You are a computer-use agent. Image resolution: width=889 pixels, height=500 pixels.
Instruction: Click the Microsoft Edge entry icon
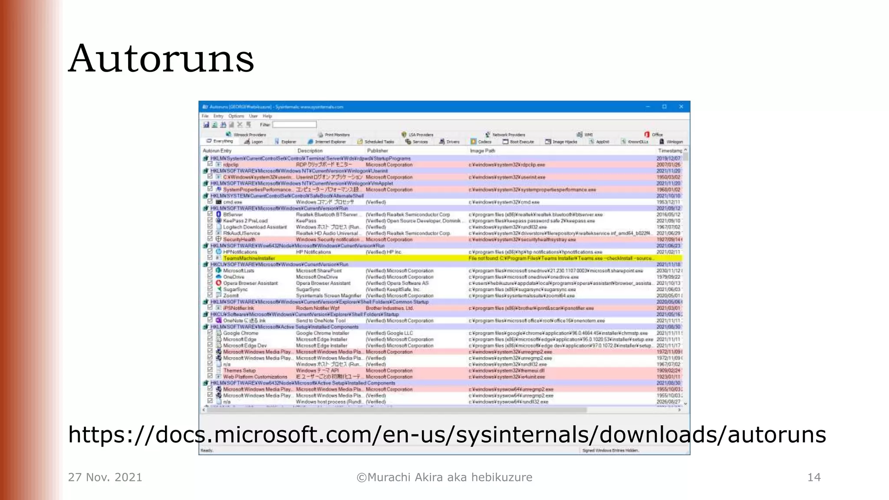pos(219,339)
